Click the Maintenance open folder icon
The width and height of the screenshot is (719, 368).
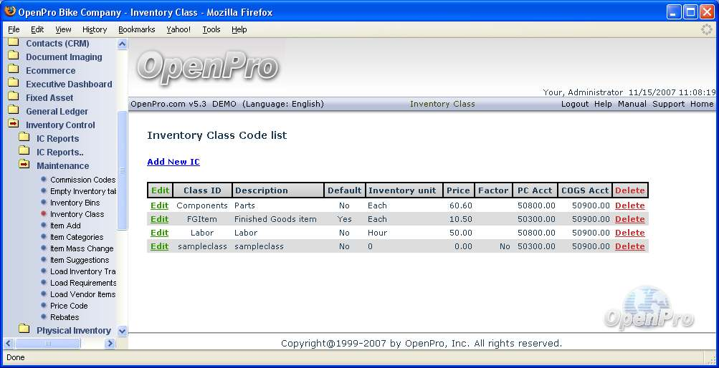(24, 165)
